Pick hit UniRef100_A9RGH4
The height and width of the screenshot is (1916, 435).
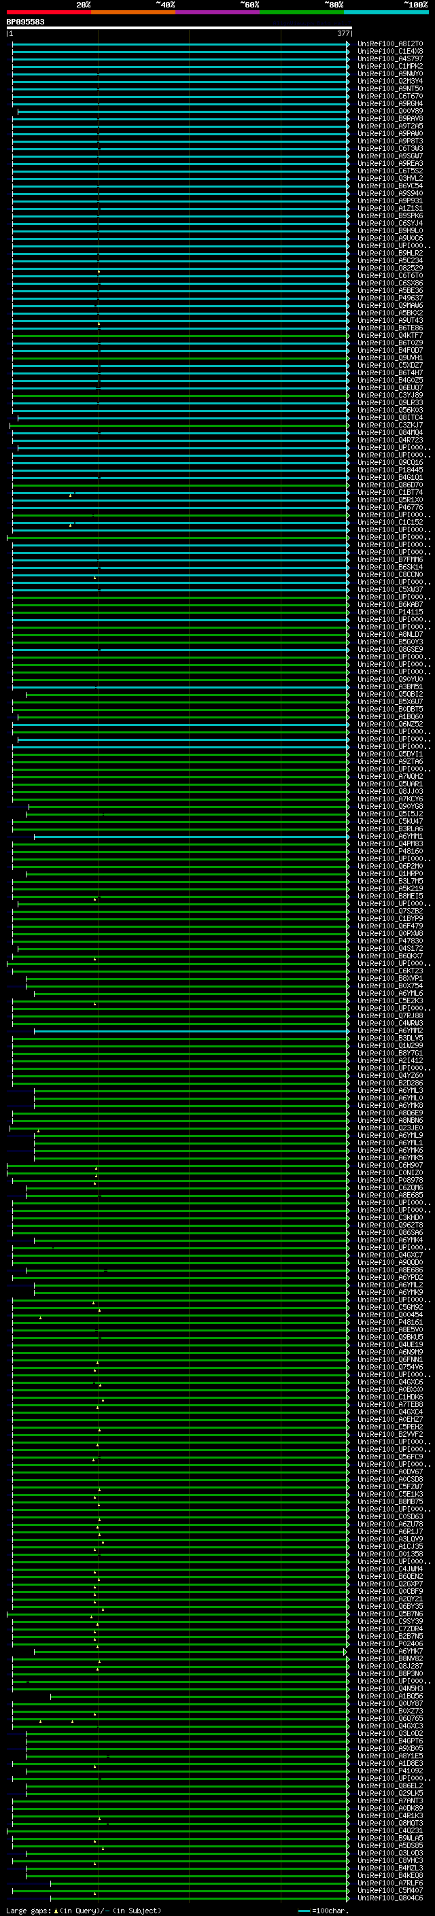click(390, 103)
